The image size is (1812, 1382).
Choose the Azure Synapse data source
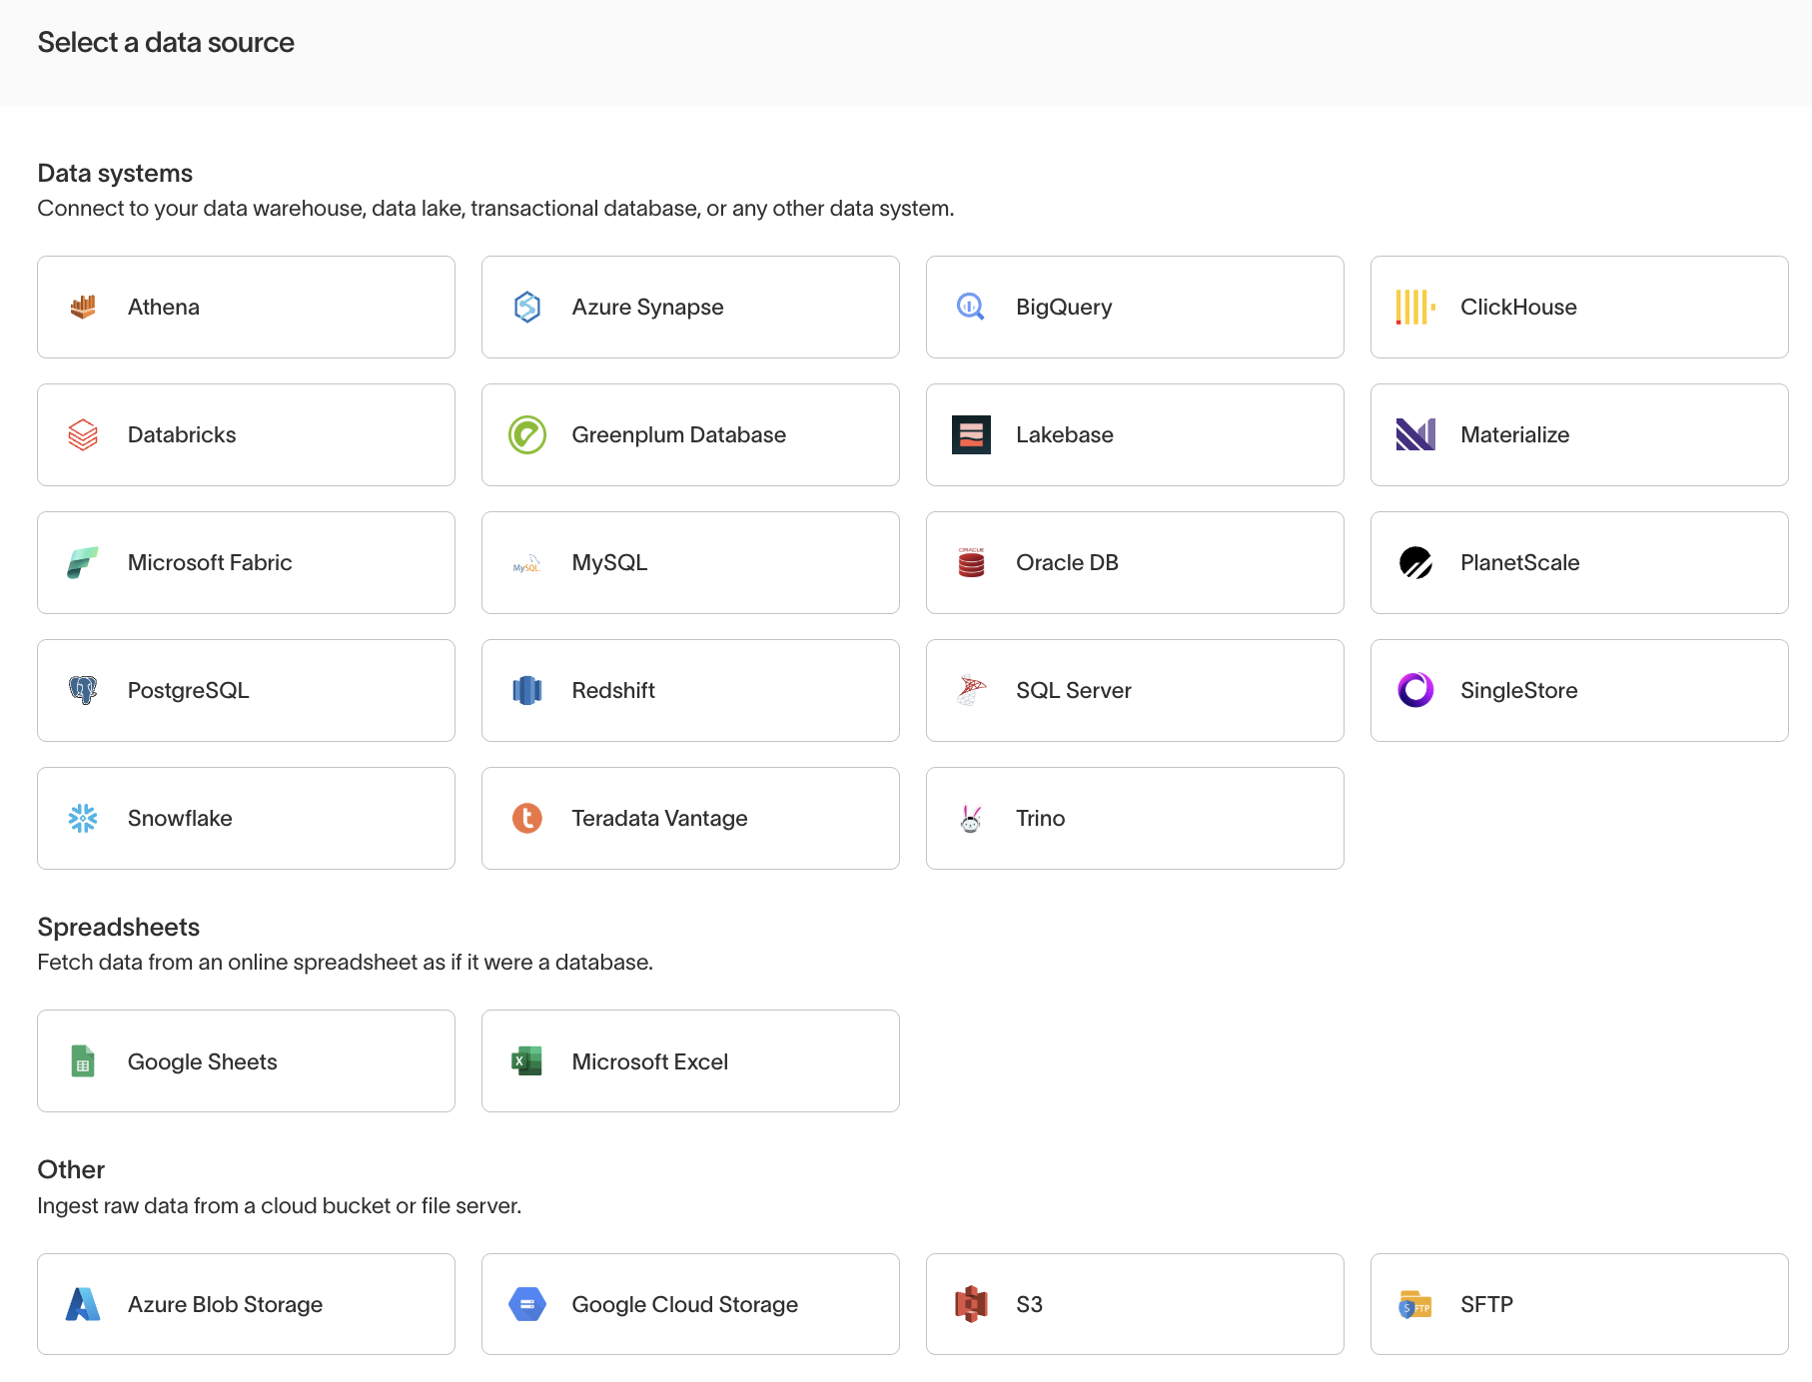pyautogui.click(x=689, y=307)
